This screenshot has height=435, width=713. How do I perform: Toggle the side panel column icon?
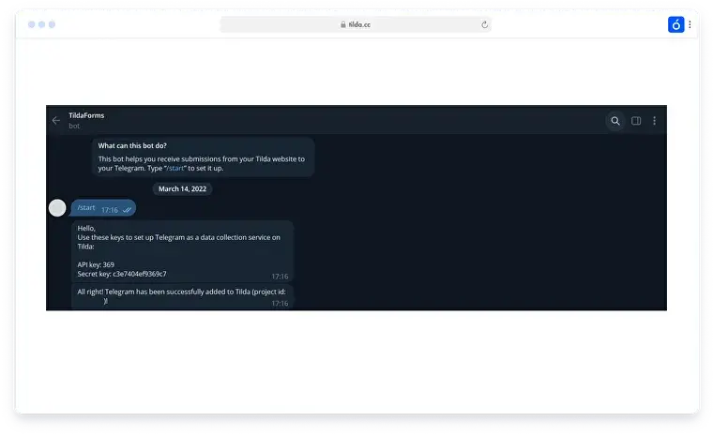tap(636, 120)
